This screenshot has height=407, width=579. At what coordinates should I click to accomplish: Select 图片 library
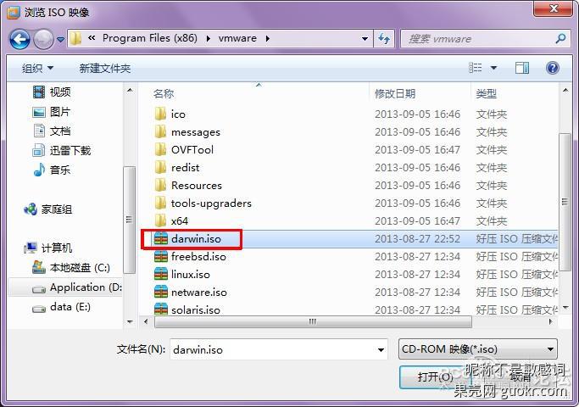(x=52, y=112)
